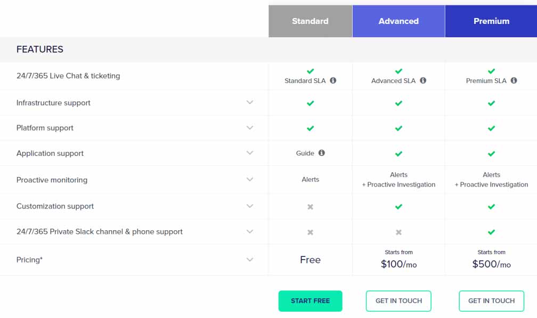Expand the Infrastructure support row
This screenshot has width=537, height=318.
[249, 102]
